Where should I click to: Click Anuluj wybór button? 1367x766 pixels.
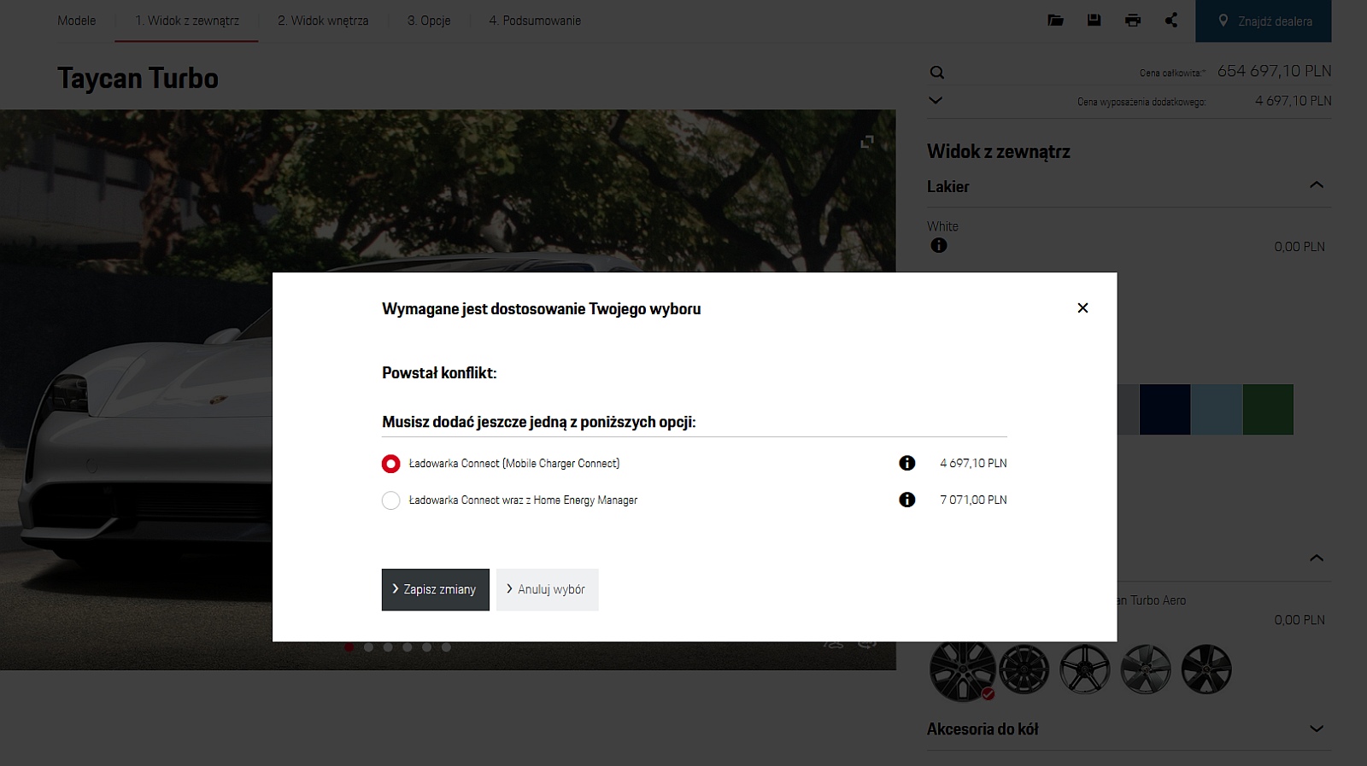pyautogui.click(x=548, y=589)
